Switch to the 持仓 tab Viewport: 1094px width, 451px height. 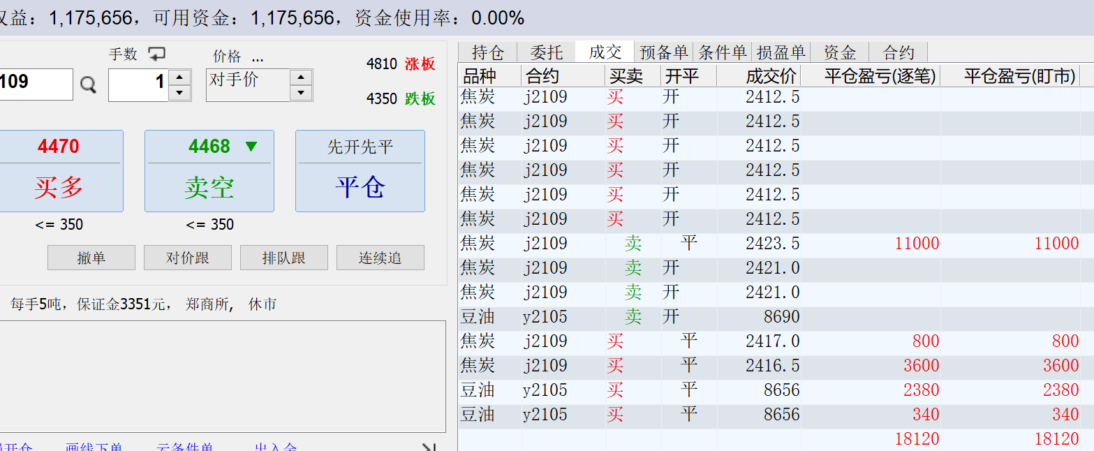pos(488,52)
